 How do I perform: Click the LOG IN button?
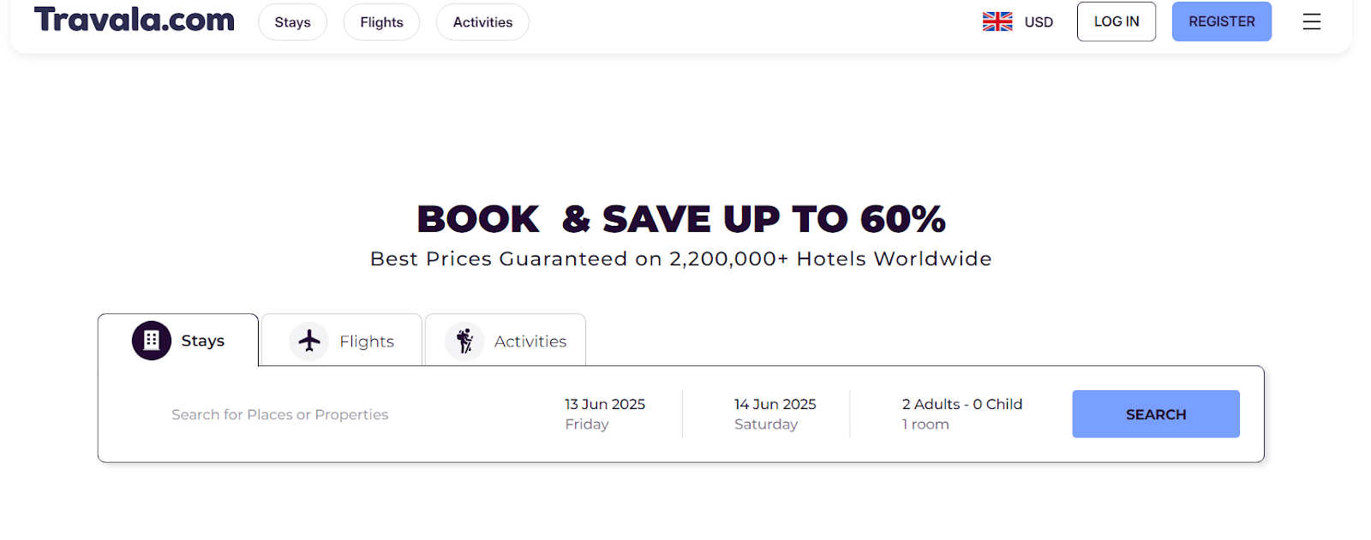pyautogui.click(x=1117, y=21)
